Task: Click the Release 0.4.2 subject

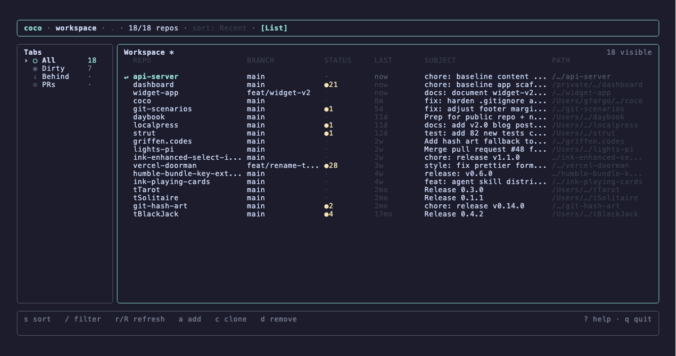Action: 454,214
